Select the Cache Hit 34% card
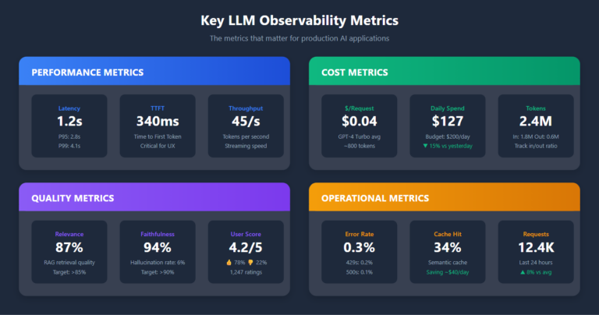 click(x=447, y=251)
